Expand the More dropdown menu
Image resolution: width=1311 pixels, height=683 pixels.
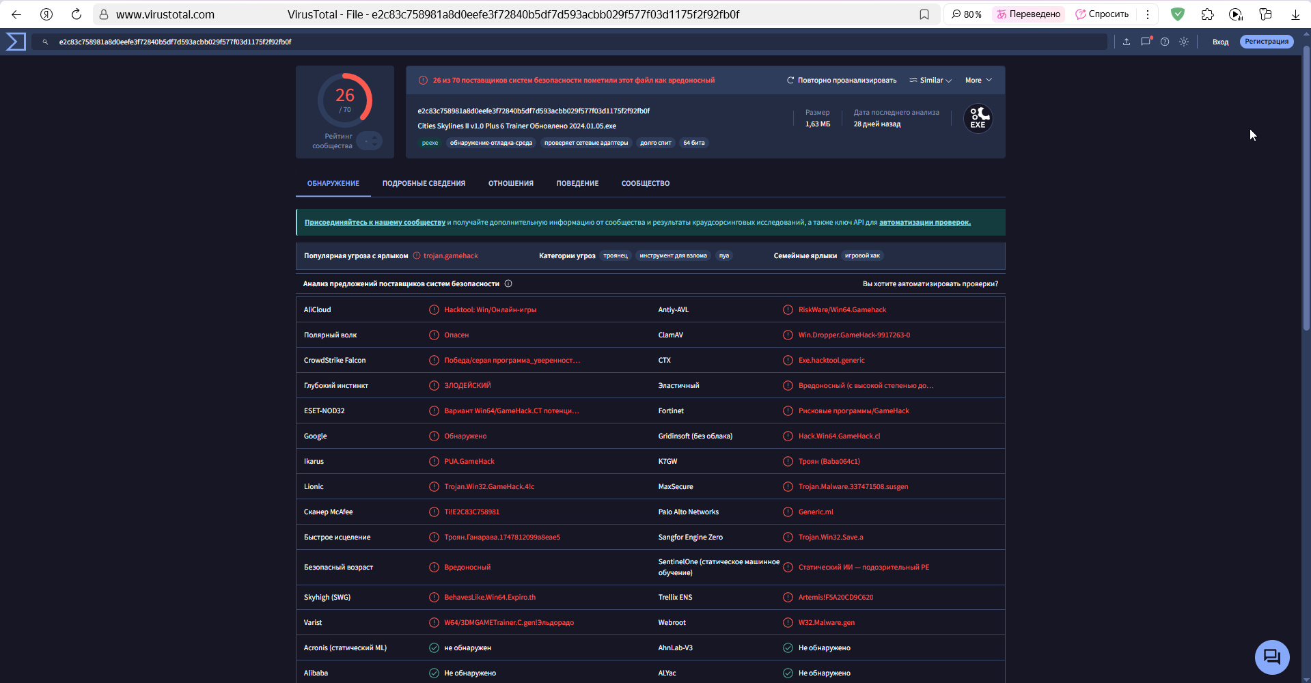(978, 81)
